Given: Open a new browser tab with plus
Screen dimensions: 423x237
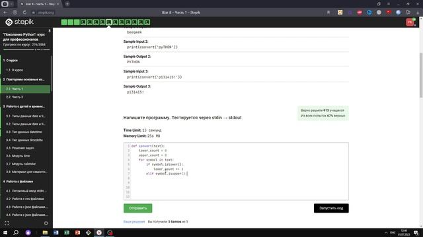Looking at the screenshot, I should coord(67,4).
